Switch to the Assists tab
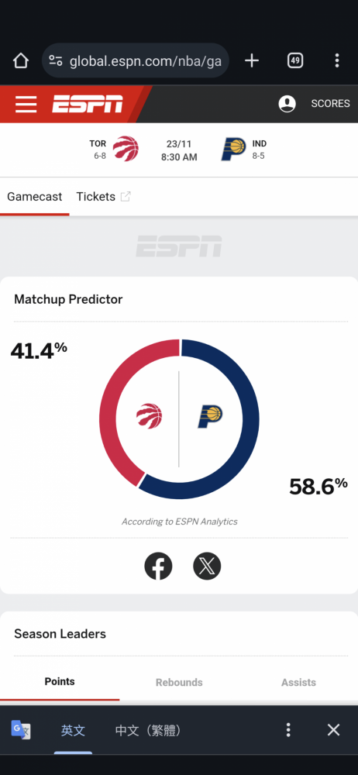This screenshot has height=775, width=358. click(298, 682)
